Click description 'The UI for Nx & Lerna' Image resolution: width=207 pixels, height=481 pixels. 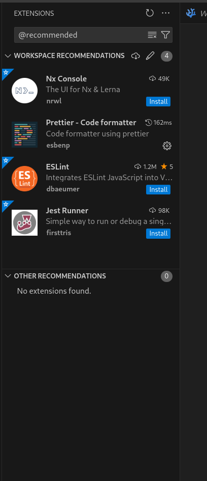pos(83,90)
